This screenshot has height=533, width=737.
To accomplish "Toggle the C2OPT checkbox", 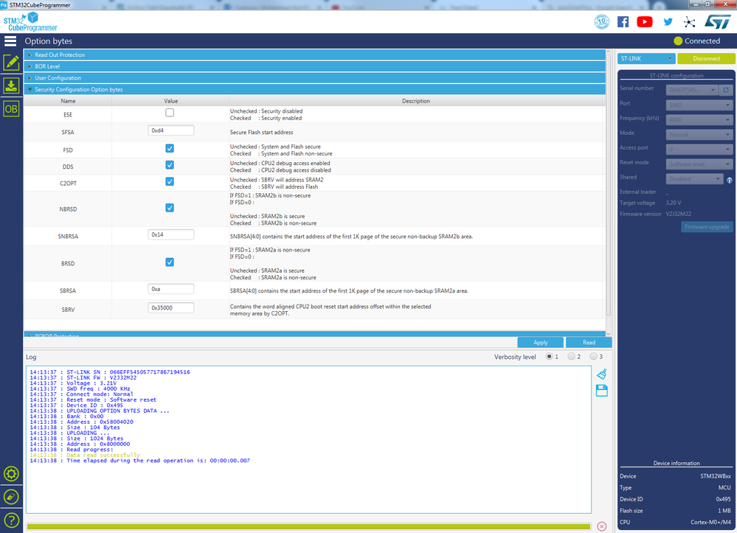I will tap(170, 181).
